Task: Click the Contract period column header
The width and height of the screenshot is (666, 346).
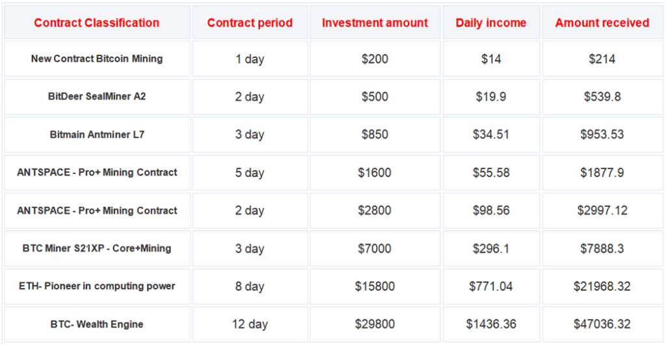Action: [250, 23]
